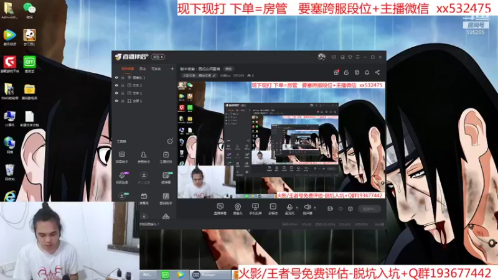Viewport: 498px width, 280px height.
Task: Select the 摄像头 1 source row
Action: [144, 78]
